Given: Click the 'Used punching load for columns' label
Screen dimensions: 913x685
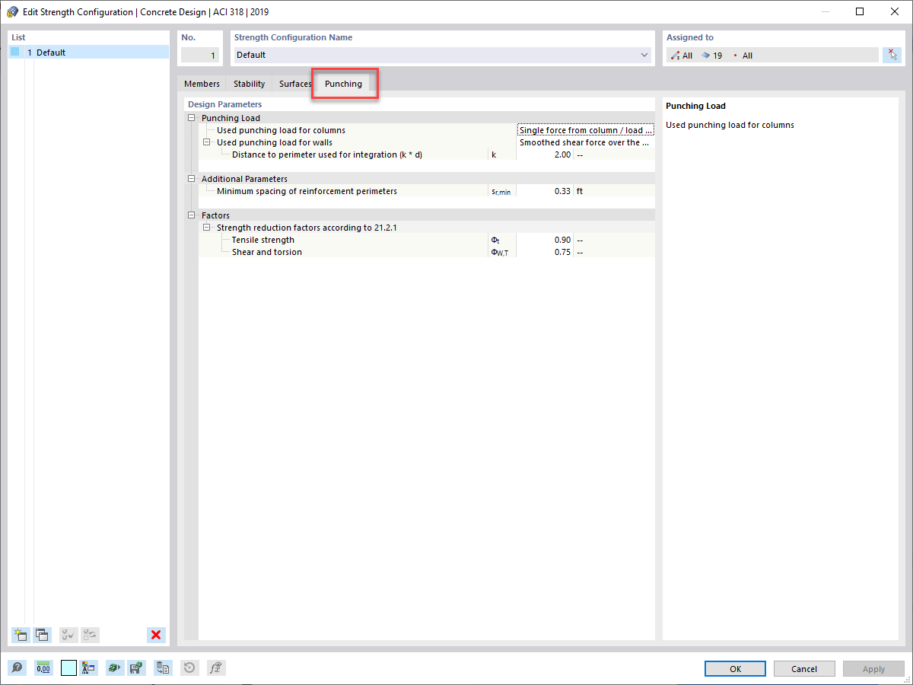Looking at the screenshot, I should 281,130.
